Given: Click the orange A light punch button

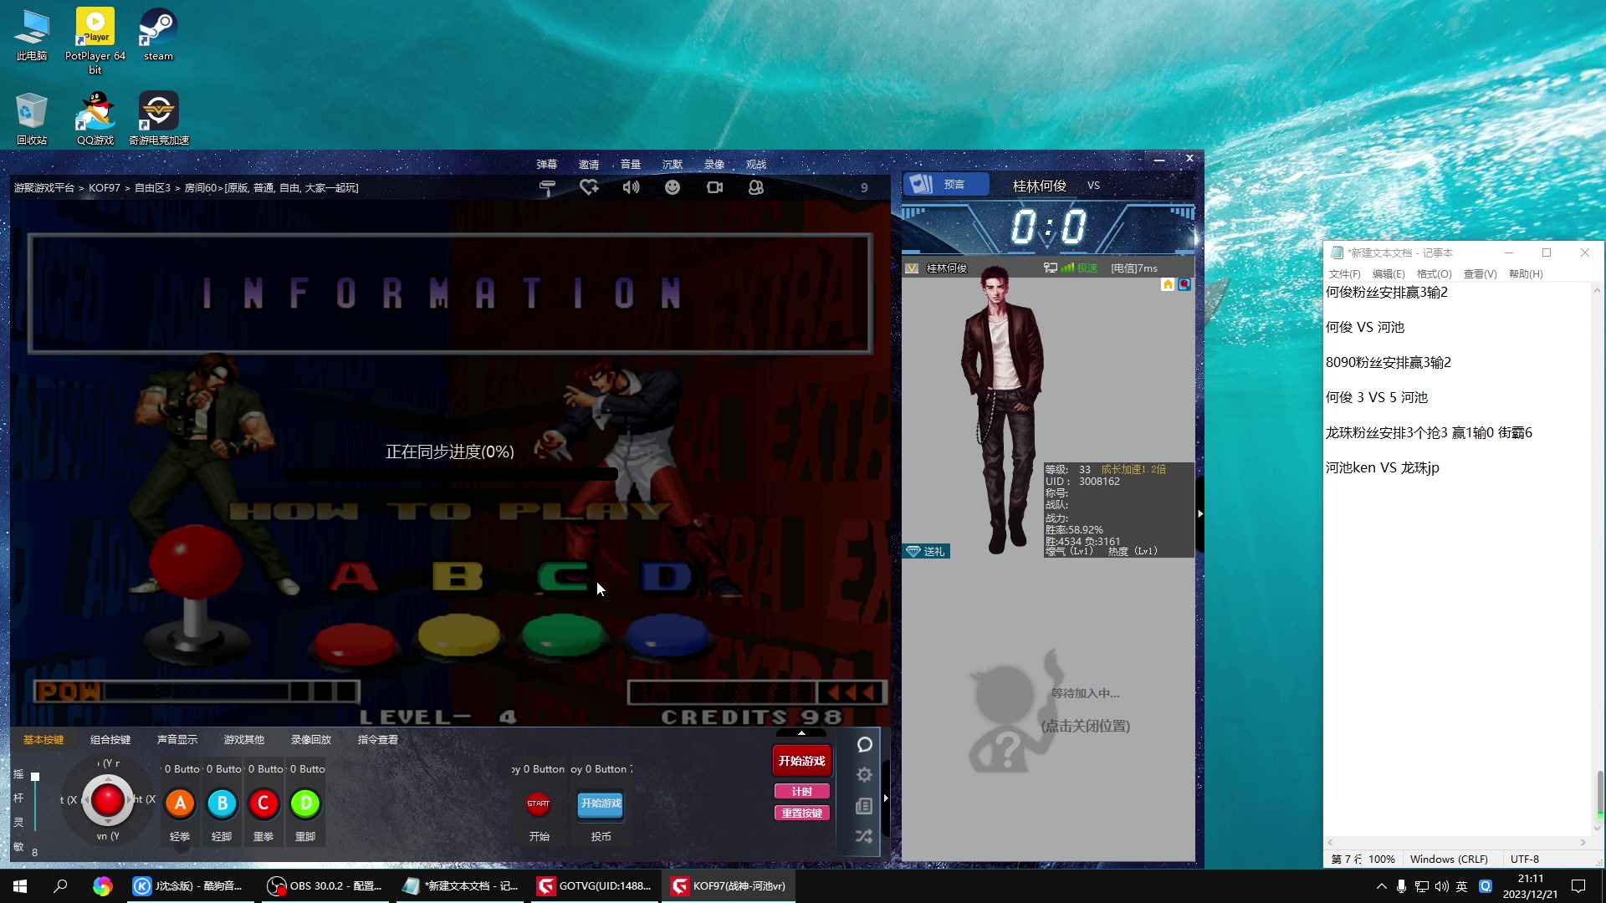Looking at the screenshot, I should (180, 804).
